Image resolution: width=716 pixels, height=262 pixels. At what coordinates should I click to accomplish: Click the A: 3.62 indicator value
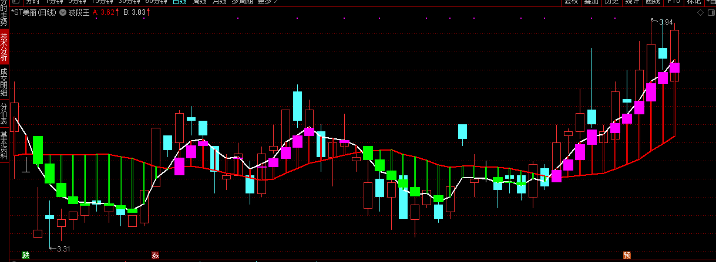(x=106, y=12)
